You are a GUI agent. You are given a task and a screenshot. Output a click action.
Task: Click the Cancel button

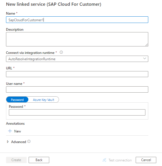146,160
